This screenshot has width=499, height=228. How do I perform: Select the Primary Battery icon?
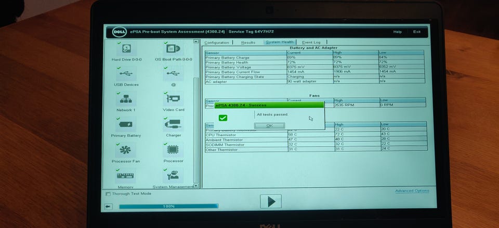(x=126, y=125)
